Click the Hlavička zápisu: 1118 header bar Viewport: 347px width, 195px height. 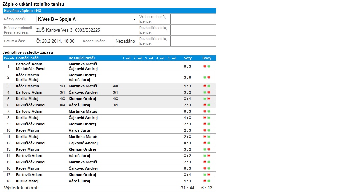110,11
